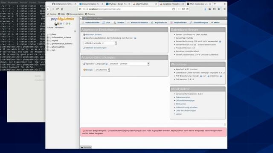Open the Mehr dropdown menu

215,23
